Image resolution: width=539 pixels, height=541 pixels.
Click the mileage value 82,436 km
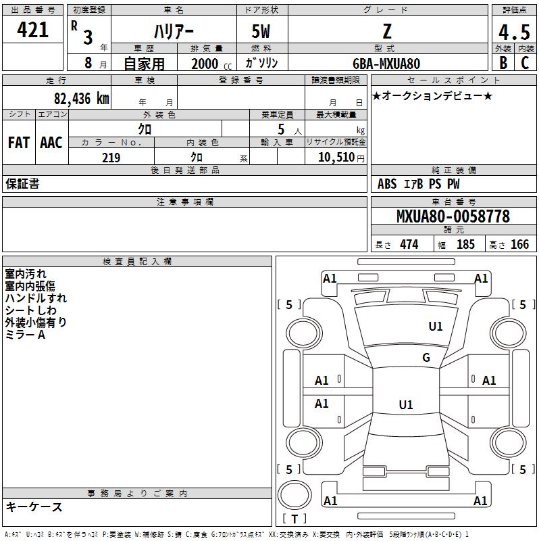click(x=82, y=99)
